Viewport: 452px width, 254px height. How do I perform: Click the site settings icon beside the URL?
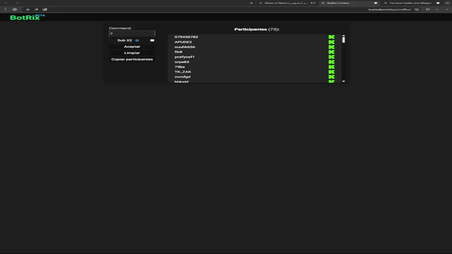(x=417, y=10)
